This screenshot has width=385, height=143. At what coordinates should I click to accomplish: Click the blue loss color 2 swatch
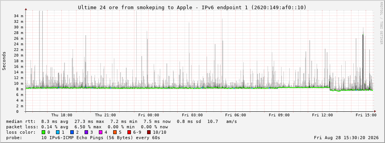[x=72, y=132]
